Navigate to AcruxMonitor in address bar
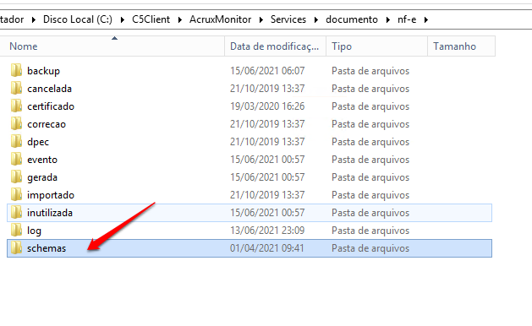The image size is (532, 326). click(x=220, y=19)
